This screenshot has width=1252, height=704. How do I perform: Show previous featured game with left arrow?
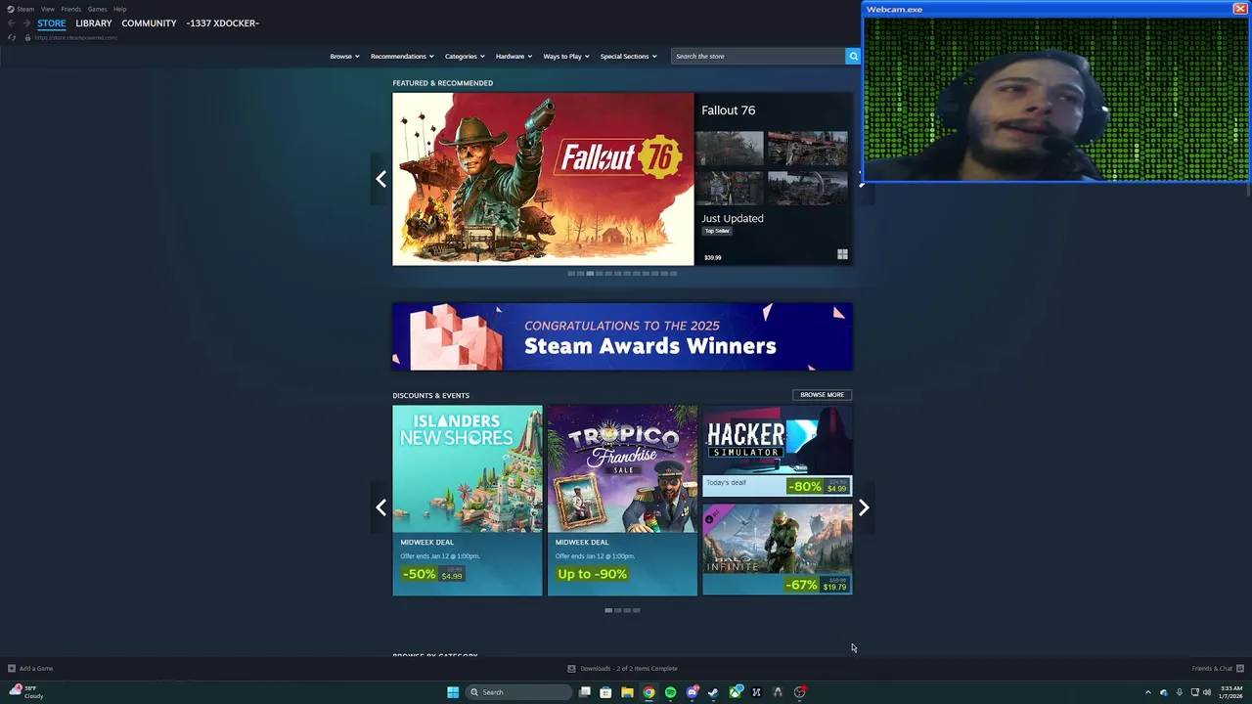click(380, 179)
